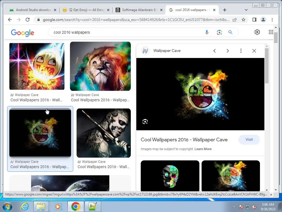
Task: Open the skull tattoo man wallpaper thumbnail
Action: (x=104, y=133)
